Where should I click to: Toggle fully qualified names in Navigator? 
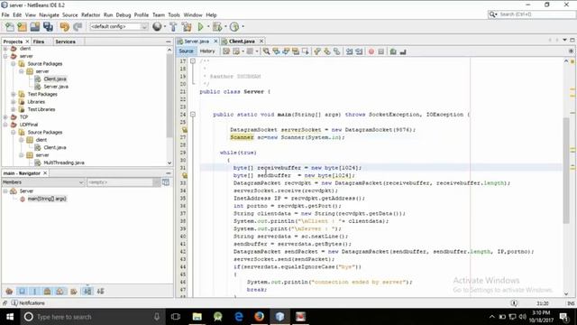point(74,291)
